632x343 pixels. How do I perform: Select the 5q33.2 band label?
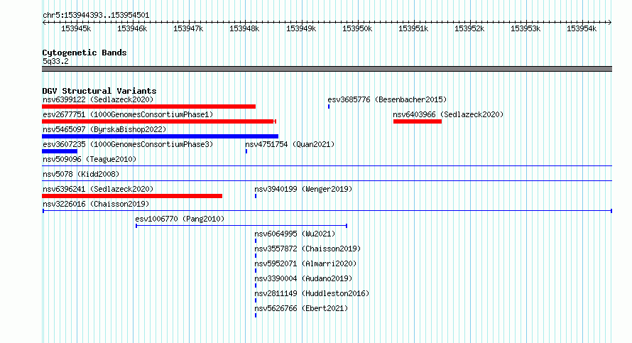[x=55, y=61]
